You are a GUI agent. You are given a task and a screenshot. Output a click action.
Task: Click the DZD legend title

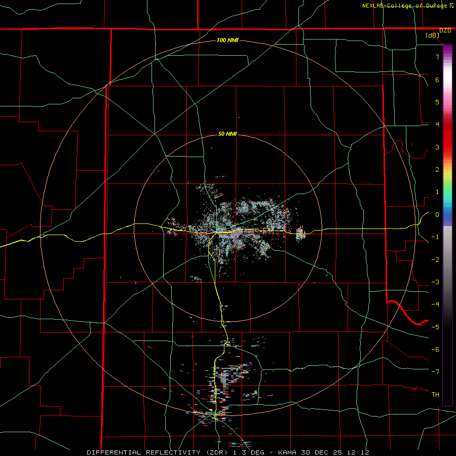tap(445, 30)
